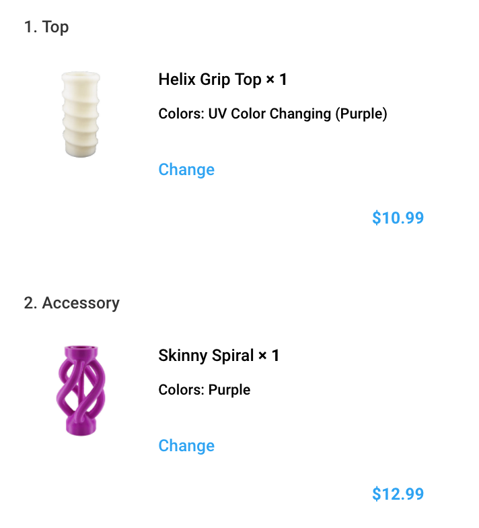Select the Skinny Spiral product title
The image size is (479, 528).
click(x=219, y=356)
